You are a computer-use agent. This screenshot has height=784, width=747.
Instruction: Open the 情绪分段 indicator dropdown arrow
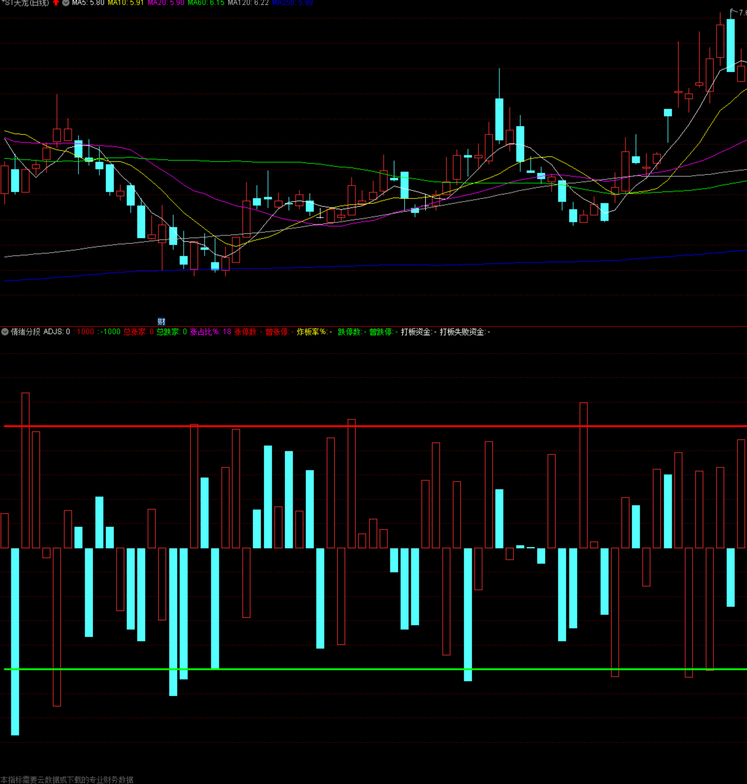5,332
